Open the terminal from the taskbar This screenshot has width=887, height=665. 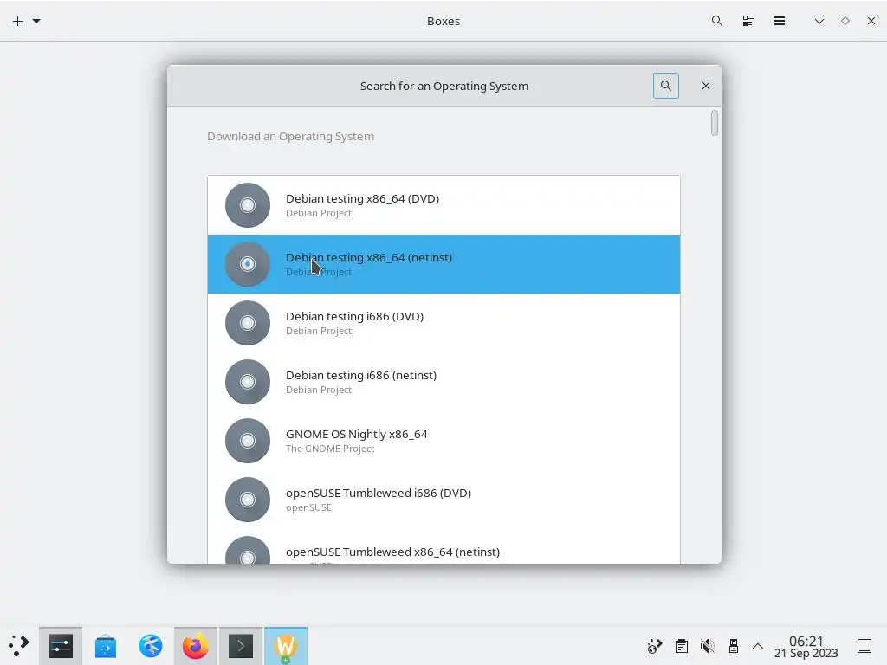241,646
